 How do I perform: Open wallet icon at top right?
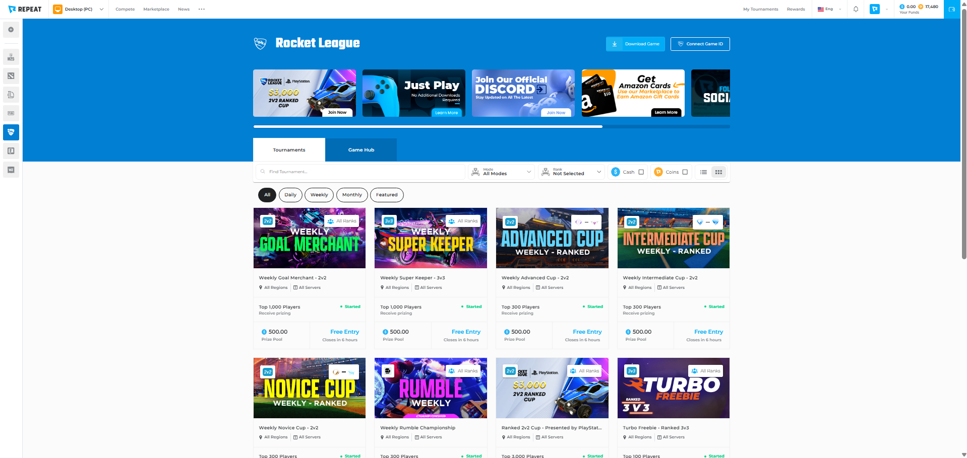point(952,9)
